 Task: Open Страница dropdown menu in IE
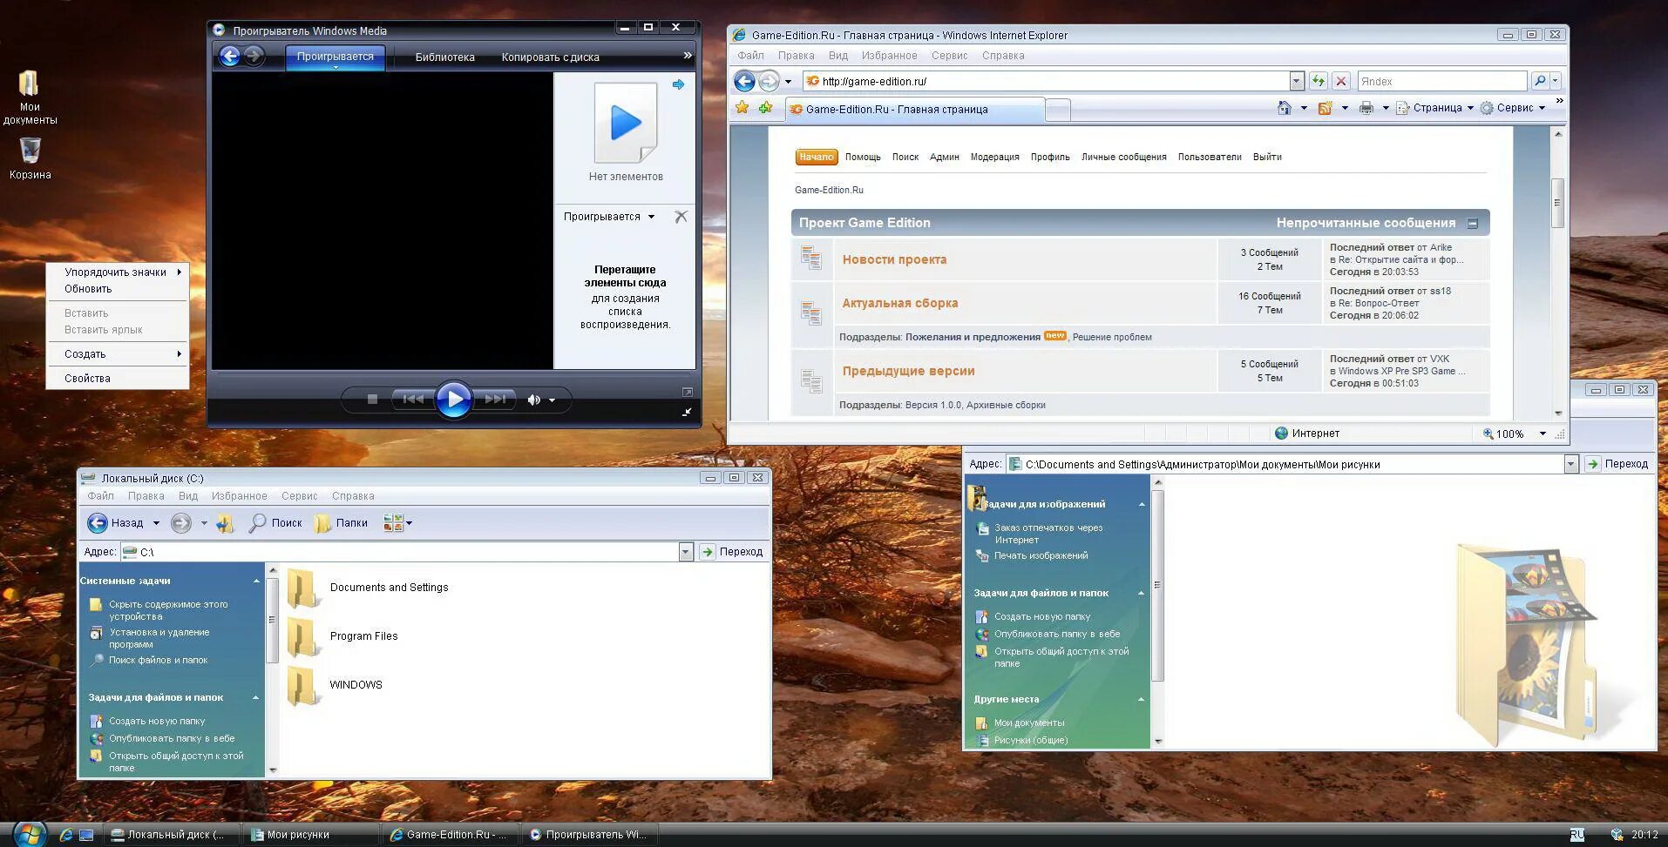pos(1434,108)
